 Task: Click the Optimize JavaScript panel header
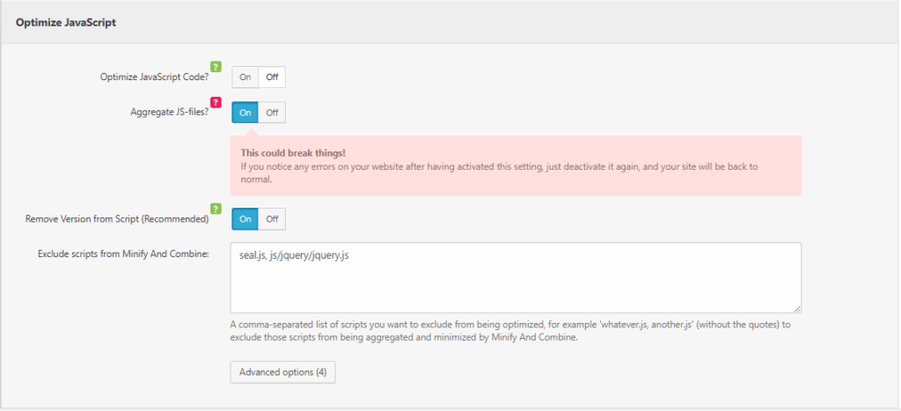point(66,22)
